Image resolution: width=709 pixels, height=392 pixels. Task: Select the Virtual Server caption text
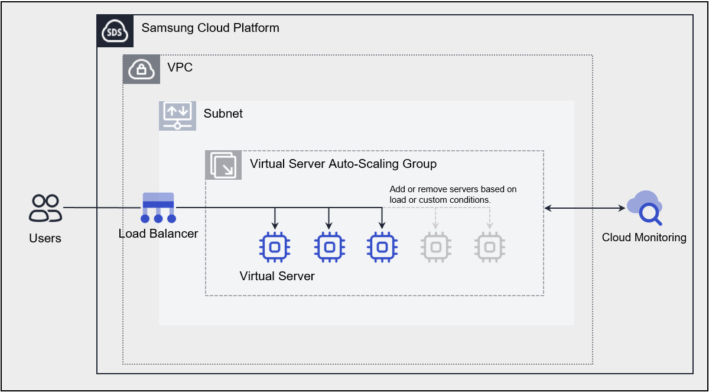tap(277, 276)
